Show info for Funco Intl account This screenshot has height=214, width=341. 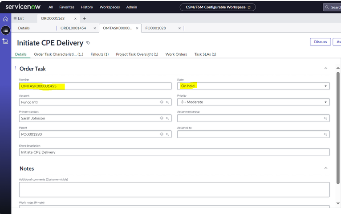point(162,102)
